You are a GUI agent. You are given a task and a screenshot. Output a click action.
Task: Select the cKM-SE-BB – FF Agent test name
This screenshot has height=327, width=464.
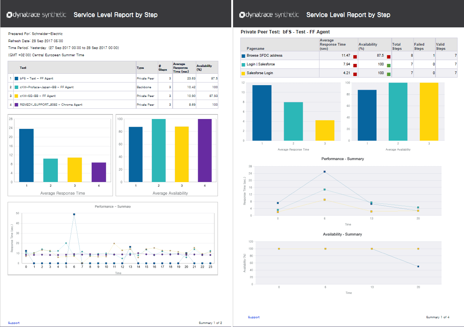(x=38, y=96)
